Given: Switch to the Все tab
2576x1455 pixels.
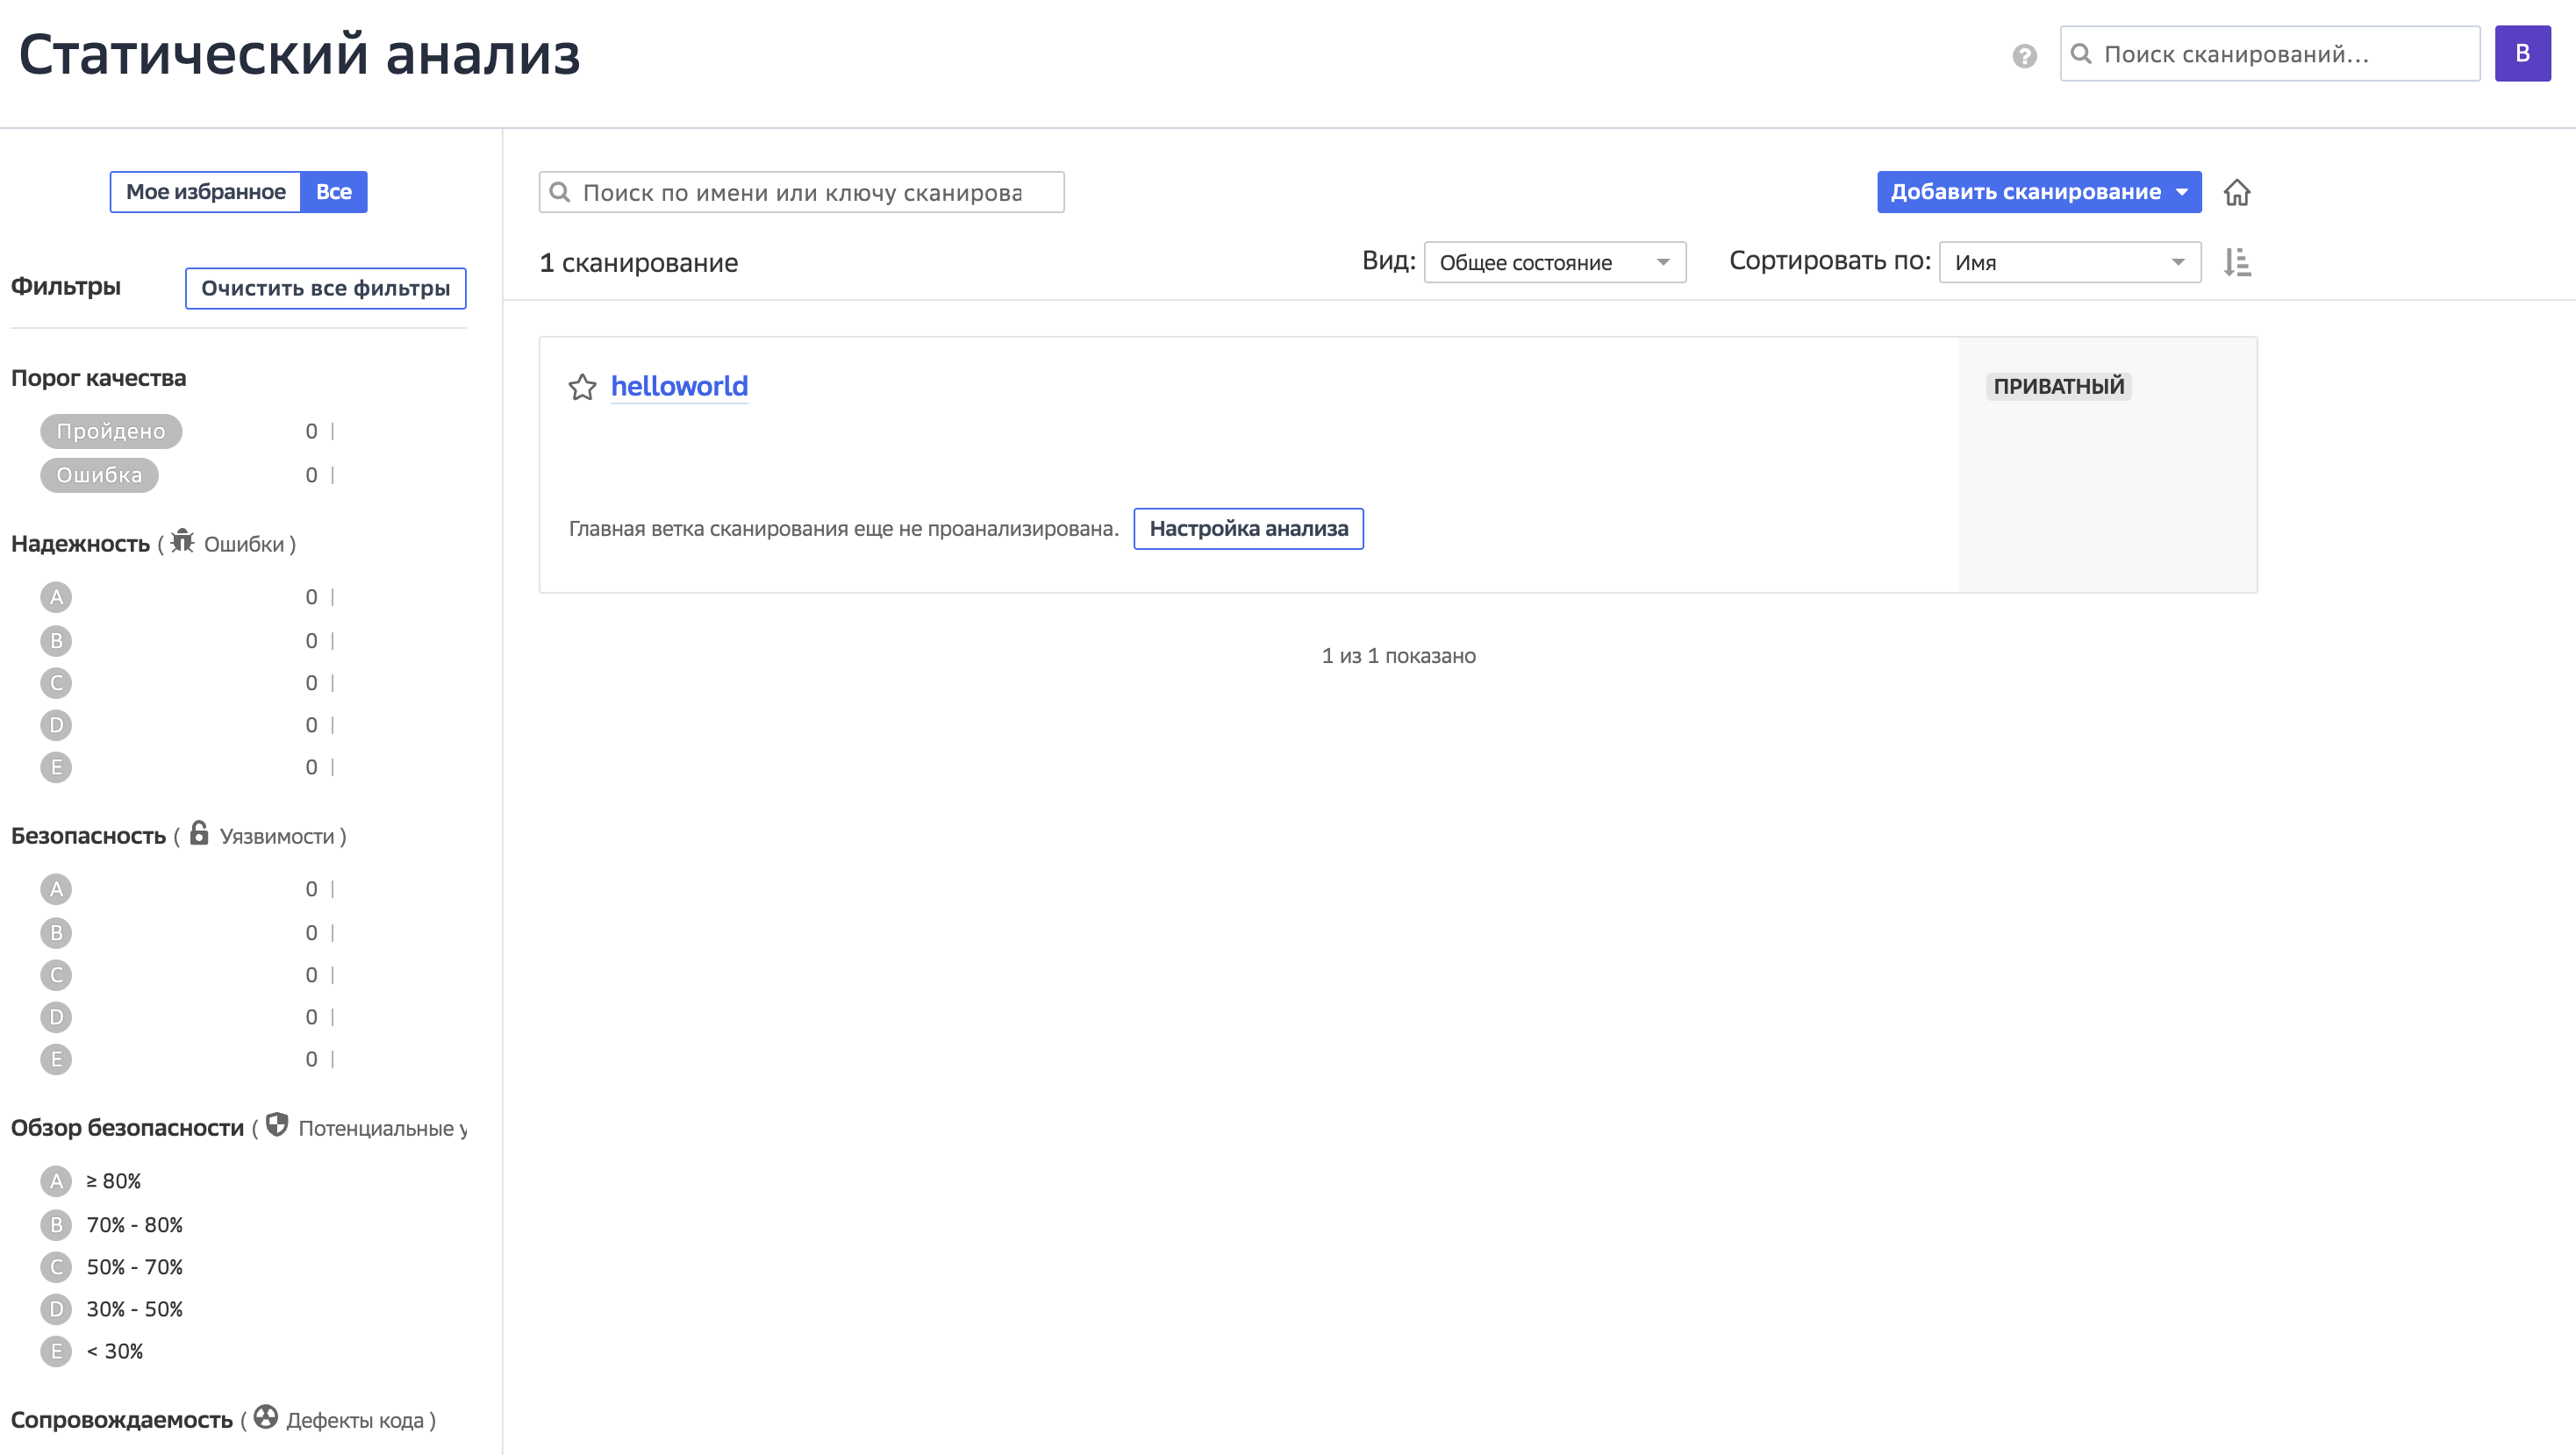Looking at the screenshot, I should pos(334,191).
